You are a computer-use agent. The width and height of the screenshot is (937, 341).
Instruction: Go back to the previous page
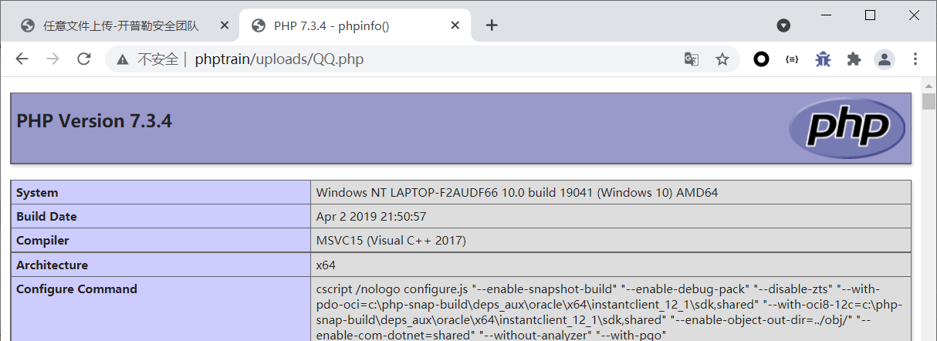coord(22,59)
